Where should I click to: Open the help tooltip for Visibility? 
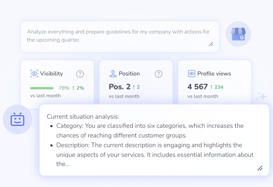click(x=80, y=74)
